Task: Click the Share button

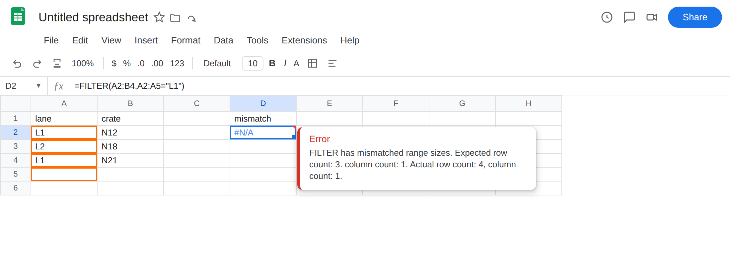Action: (x=695, y=17)
